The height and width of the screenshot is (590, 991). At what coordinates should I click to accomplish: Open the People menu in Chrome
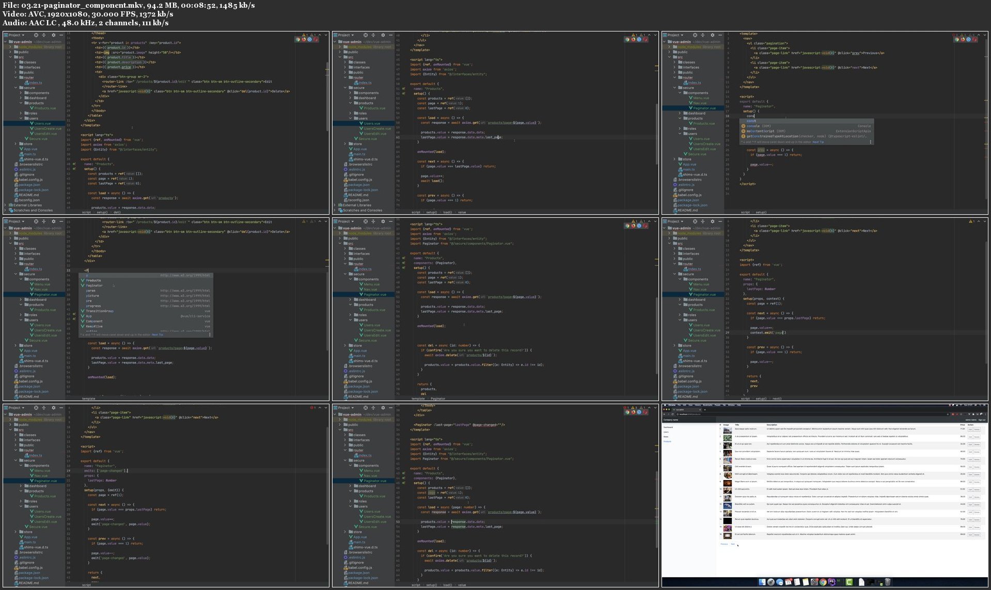click(x=717, y=405)
